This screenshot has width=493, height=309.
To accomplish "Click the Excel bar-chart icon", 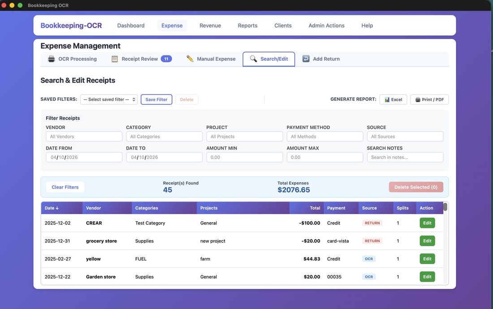I will coord(387,99).
